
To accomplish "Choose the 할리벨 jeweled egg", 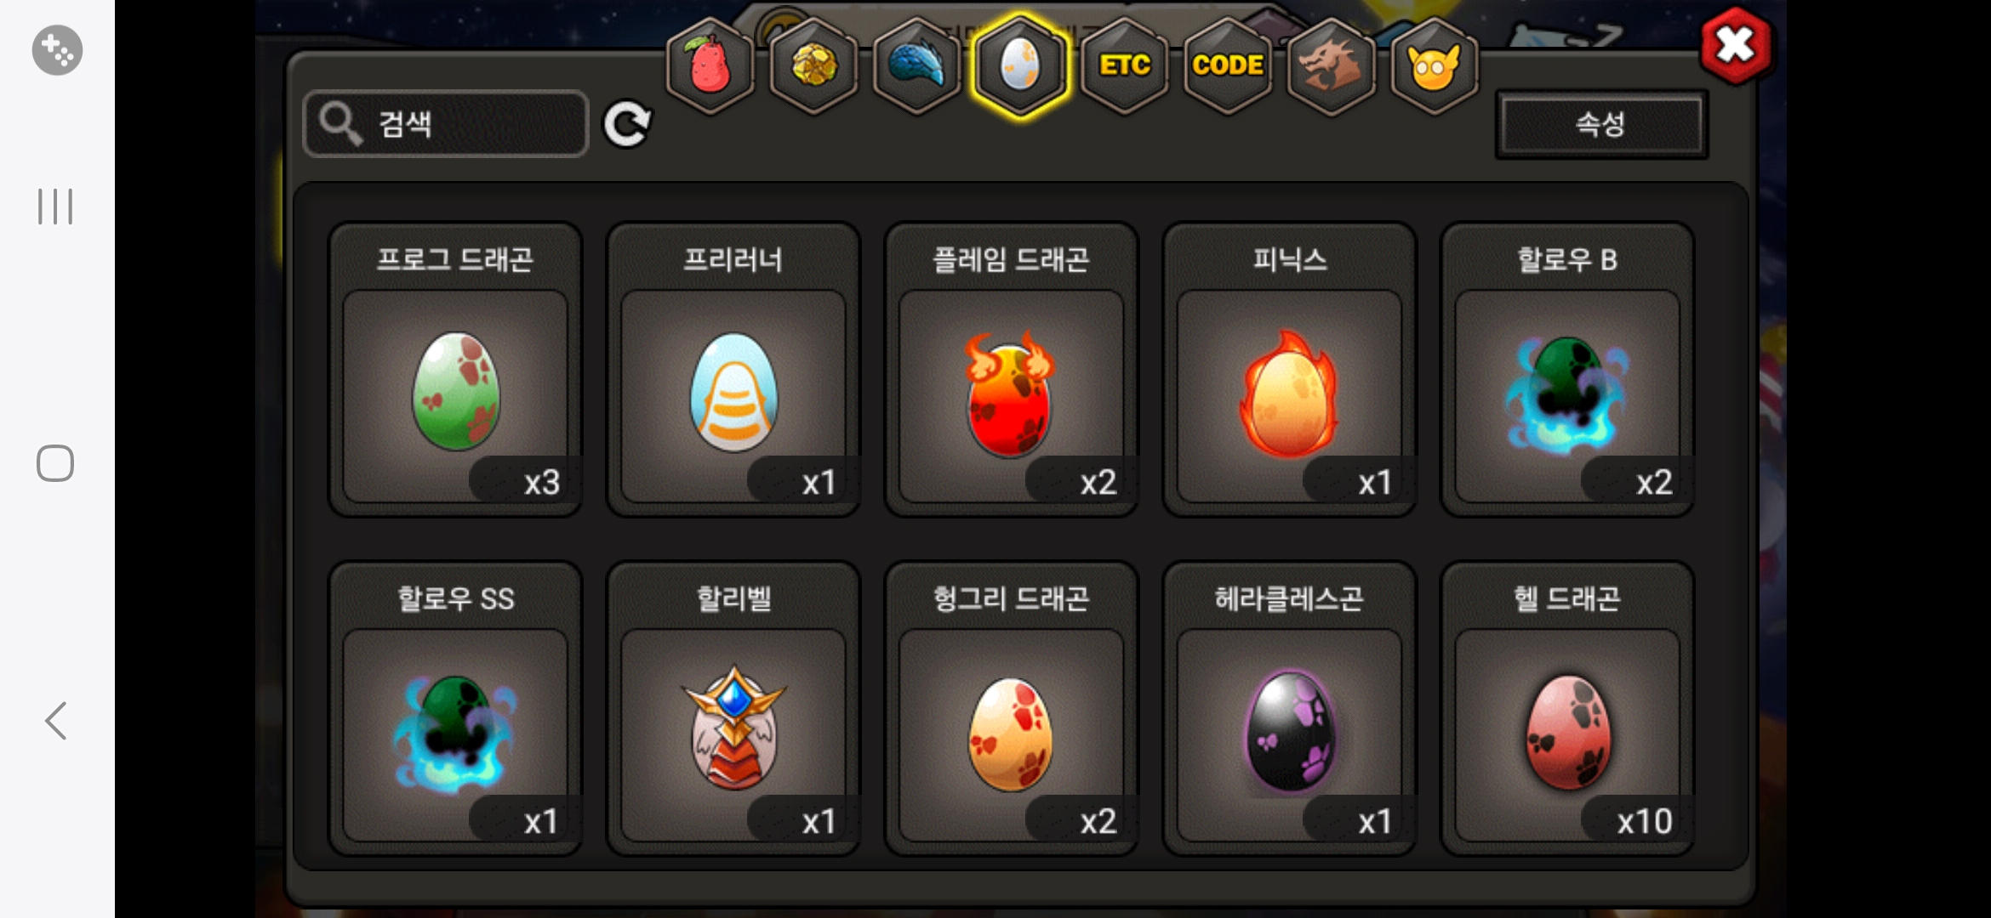I will [733, 708].
